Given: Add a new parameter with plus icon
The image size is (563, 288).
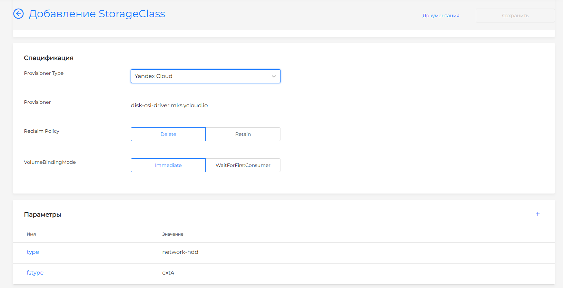Looking at the screenshot, I should (x=537, y=214).
